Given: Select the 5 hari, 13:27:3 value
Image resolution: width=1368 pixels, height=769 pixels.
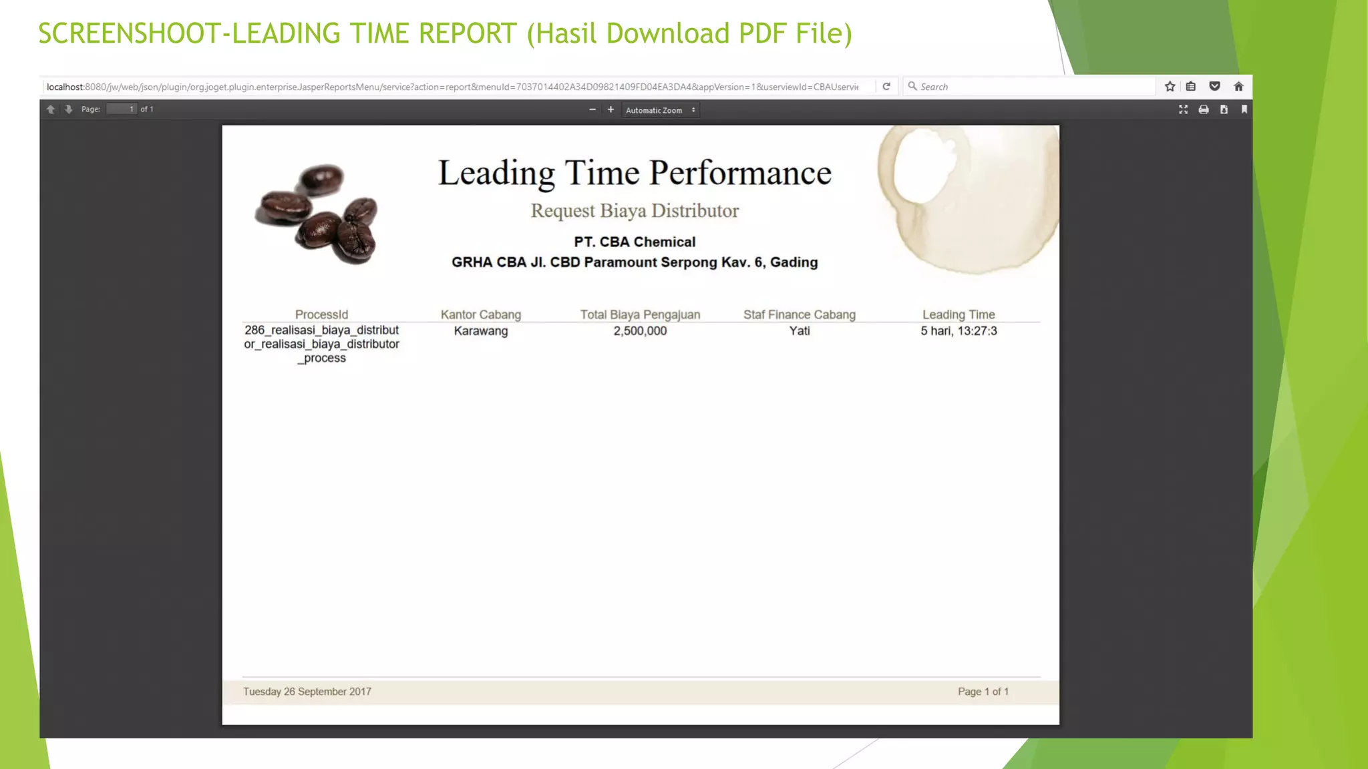Looking at the screenshot, I should (x=959, y=331).
